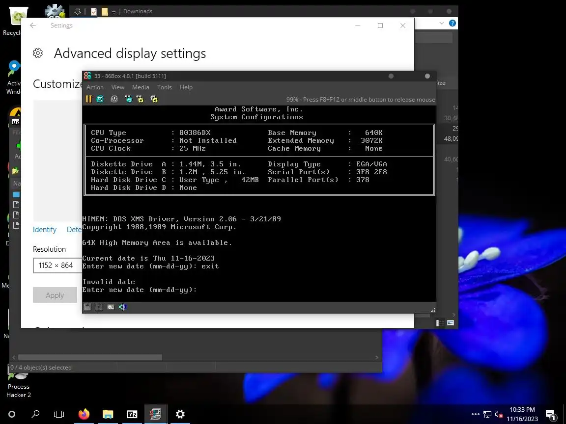Click the Settings gear icon next to the heading
The width and height of the screenshot is (566, 424).
click(x=38, y=53)
